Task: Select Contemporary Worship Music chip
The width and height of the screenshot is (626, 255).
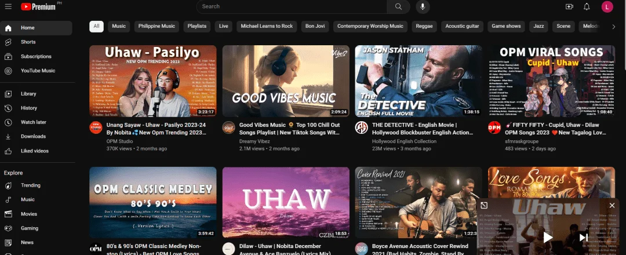Action: tap(370, 26)
